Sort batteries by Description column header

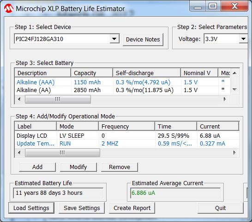tap(43, 73)
